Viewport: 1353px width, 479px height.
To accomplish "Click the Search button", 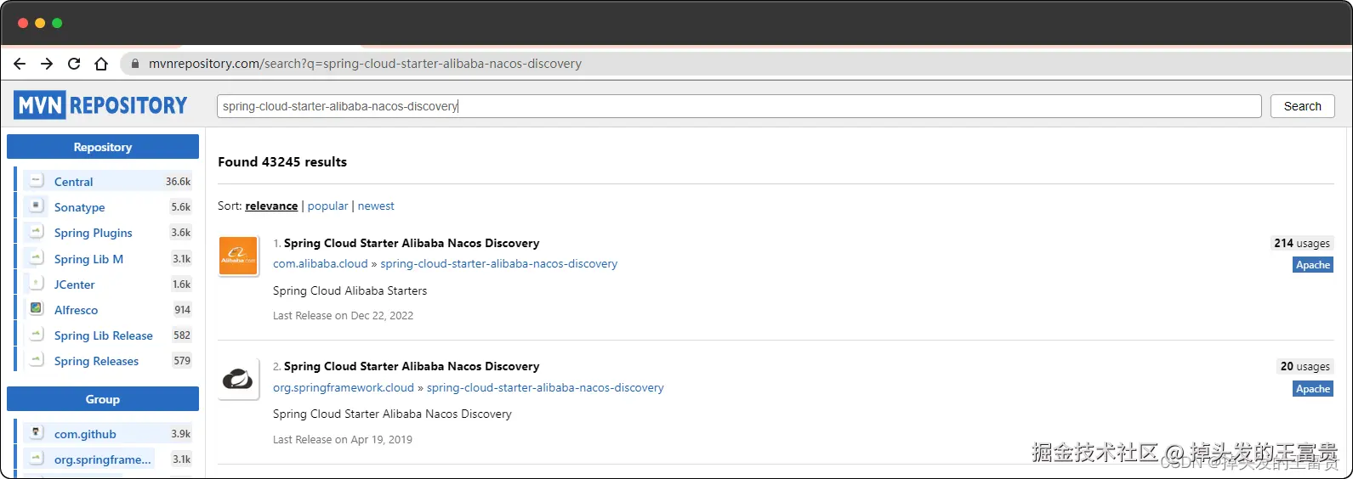I will (1302, 106).
